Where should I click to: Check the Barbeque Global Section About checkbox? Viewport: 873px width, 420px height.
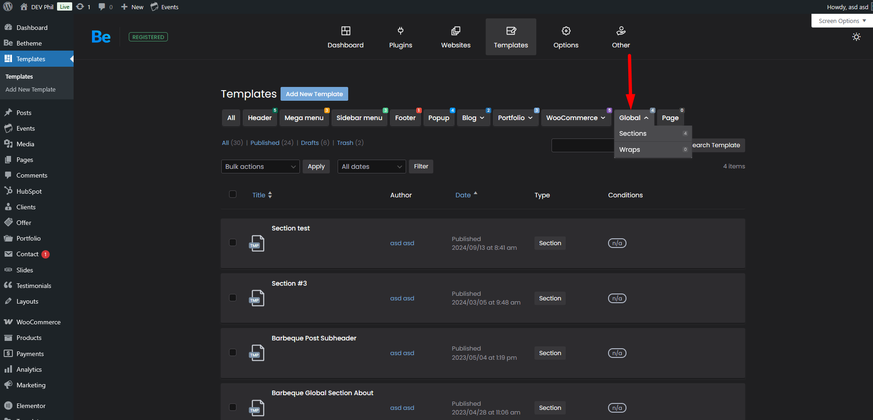(233, 407)
